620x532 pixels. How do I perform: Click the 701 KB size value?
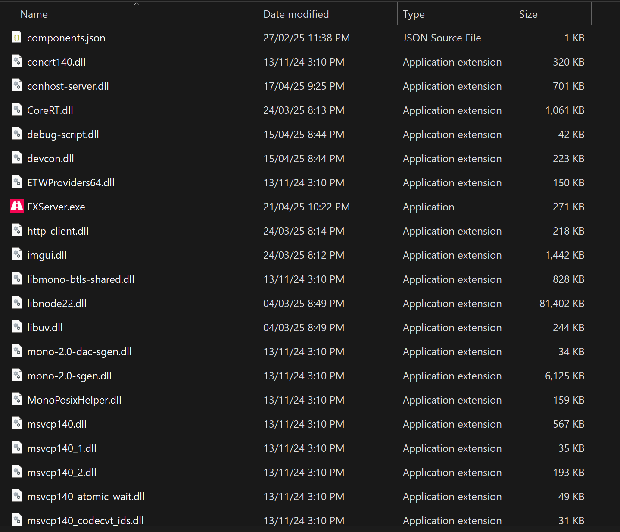569,86
